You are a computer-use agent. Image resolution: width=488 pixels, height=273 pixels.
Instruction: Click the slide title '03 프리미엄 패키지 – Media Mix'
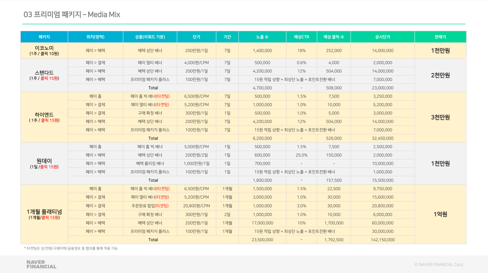coord(72,14)
